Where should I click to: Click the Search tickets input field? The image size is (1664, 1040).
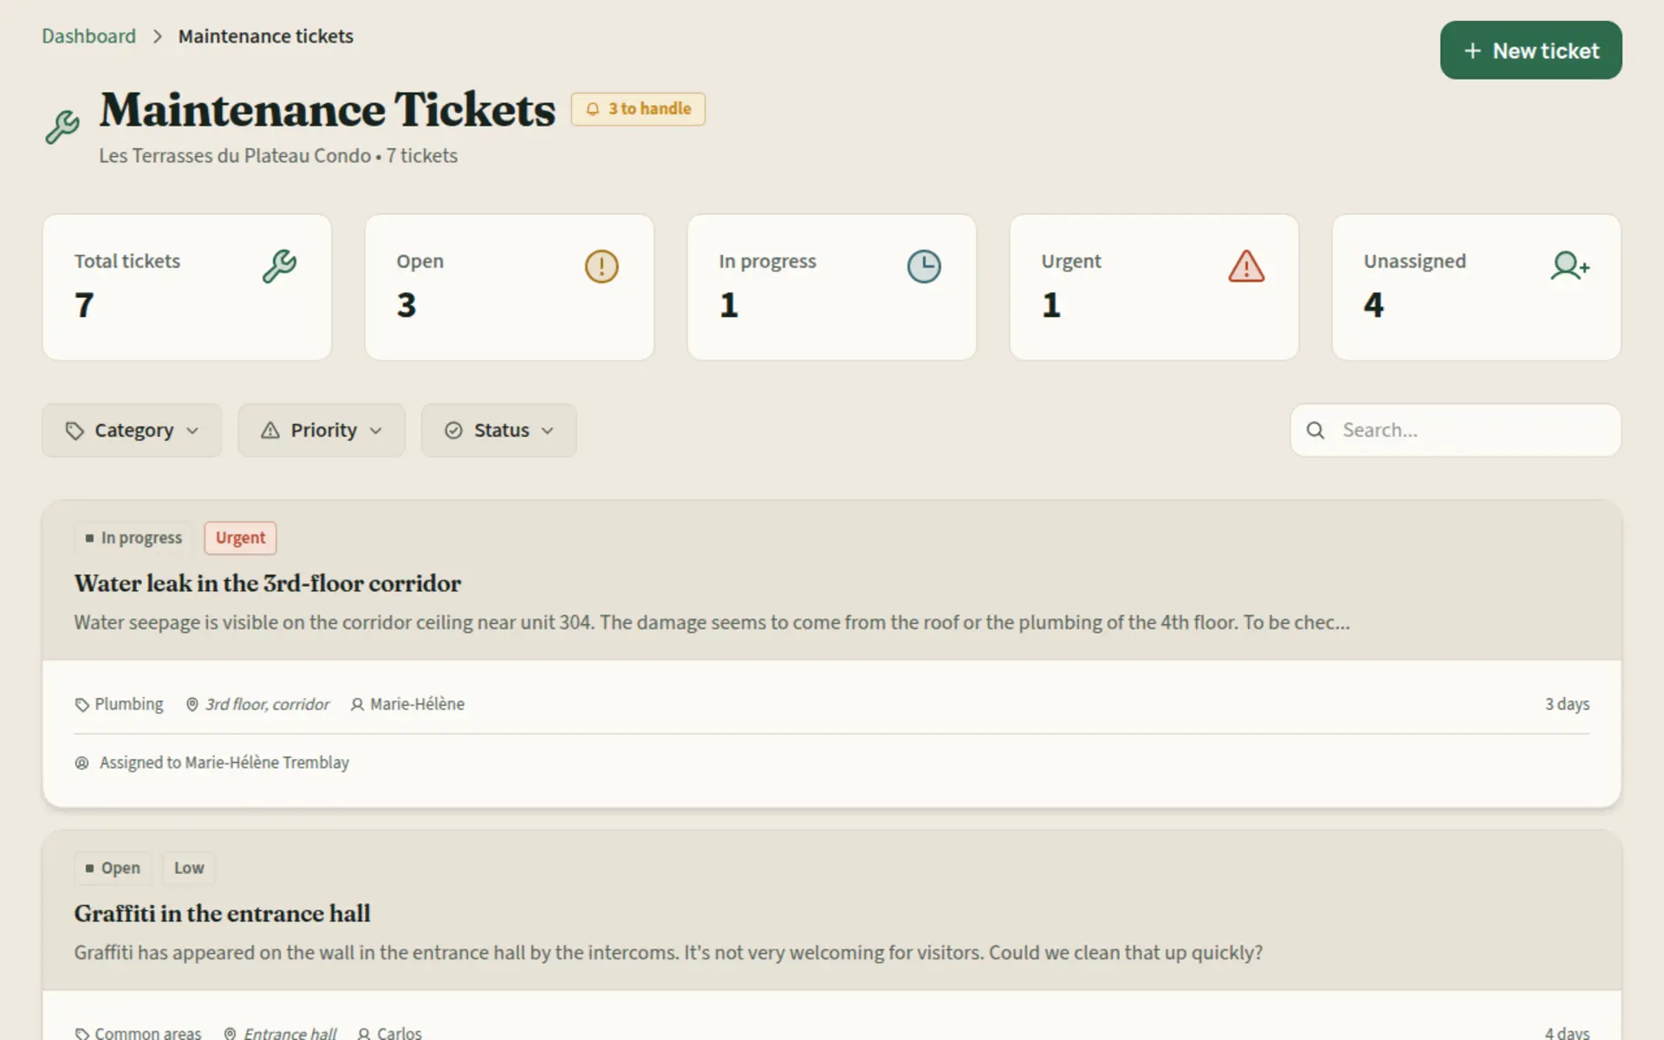(x=1455, y=430)
